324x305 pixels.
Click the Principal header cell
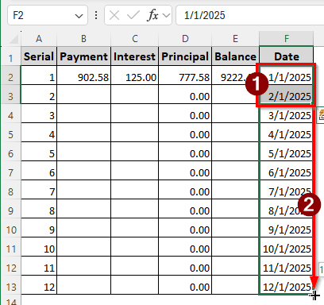[x=185, y=56]
